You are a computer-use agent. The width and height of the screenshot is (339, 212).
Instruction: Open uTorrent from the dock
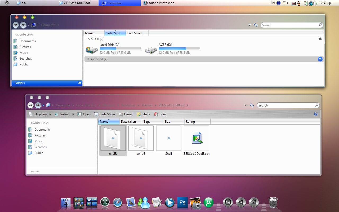(x=209, y=203)
